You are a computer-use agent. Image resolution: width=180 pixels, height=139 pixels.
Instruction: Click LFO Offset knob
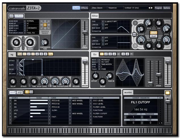click(x=95, y=76)
